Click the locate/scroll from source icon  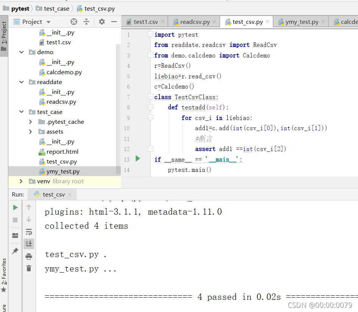coord(74,22)
